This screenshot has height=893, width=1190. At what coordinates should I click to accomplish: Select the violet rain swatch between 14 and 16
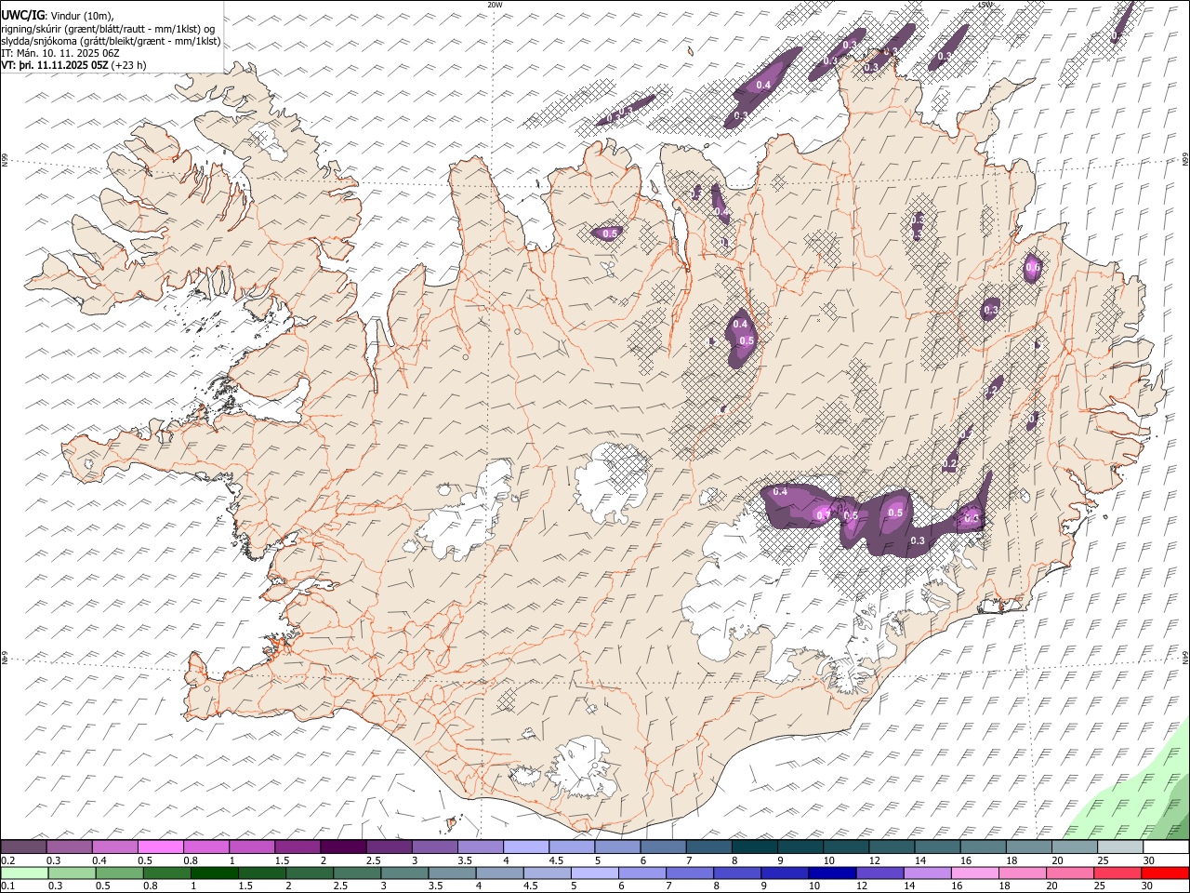pos(928,873)
